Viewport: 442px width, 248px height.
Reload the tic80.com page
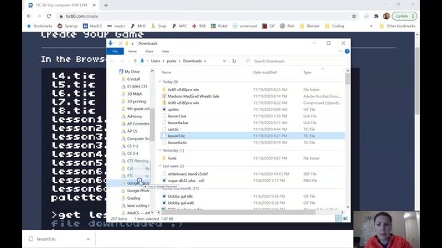pyautogui.click(x=49, y=16)
